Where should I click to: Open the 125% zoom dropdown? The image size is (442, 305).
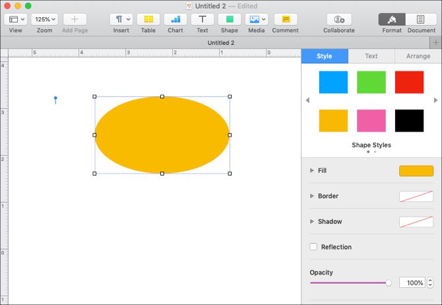pyautogui.click(x=45, y=19)
